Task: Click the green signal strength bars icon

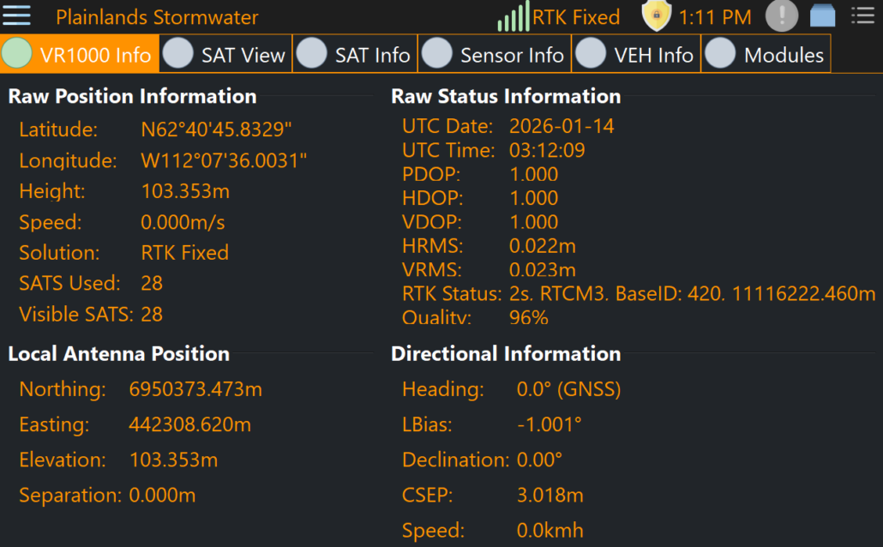Action: pos(513,17)
